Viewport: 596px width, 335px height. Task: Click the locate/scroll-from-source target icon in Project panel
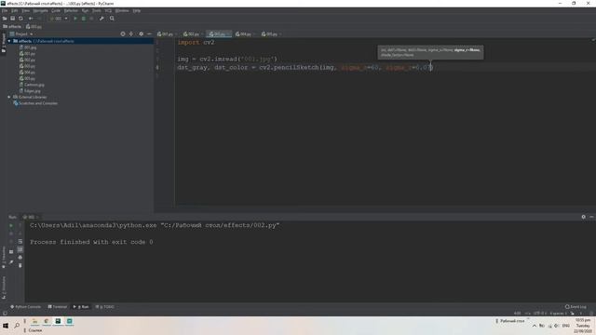coord(123,33)
